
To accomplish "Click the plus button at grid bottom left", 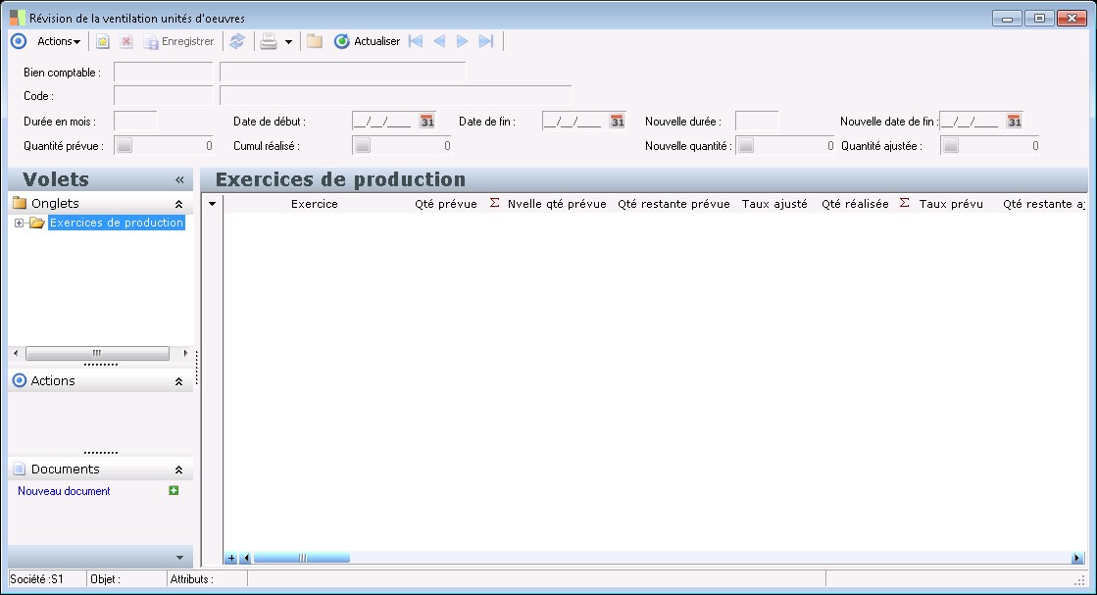I will tap(231, 558).
